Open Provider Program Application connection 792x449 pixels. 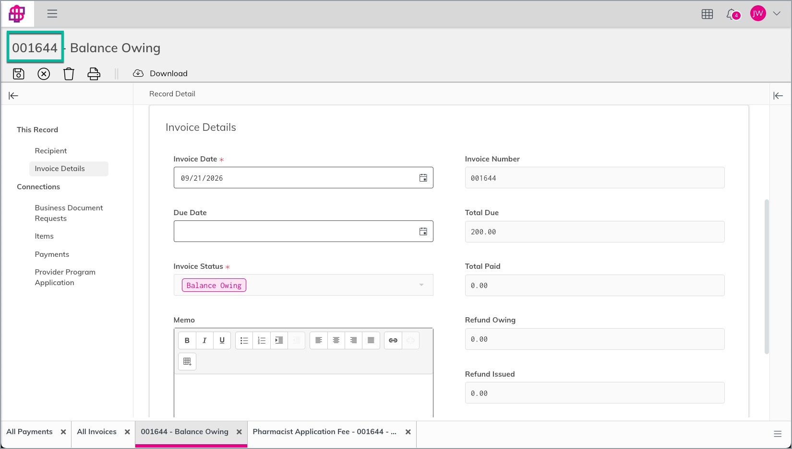click(x=65, y=277)
